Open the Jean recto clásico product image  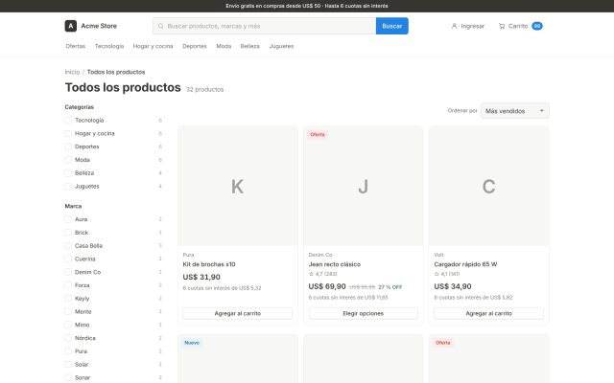[363, 187]
